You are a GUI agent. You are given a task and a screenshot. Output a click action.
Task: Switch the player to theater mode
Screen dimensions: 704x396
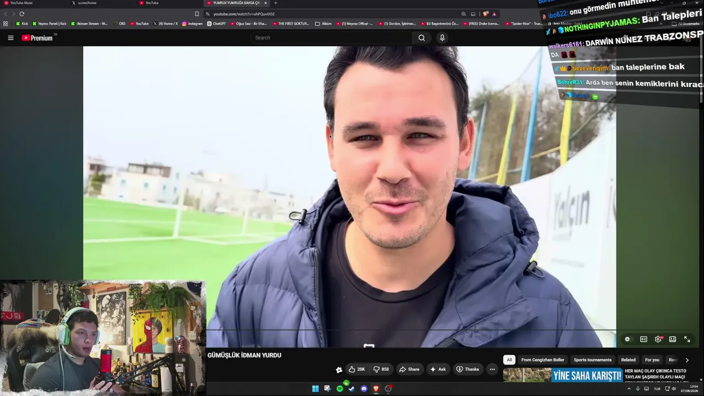672,339
